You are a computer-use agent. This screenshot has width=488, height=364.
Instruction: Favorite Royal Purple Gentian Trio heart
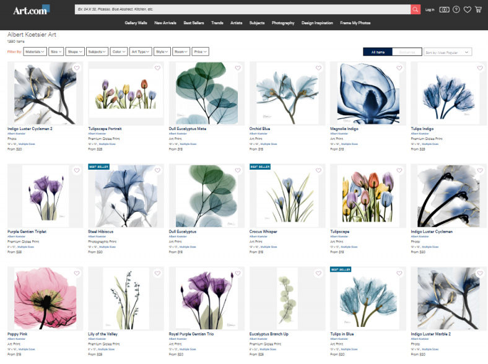tap(238, 273)
